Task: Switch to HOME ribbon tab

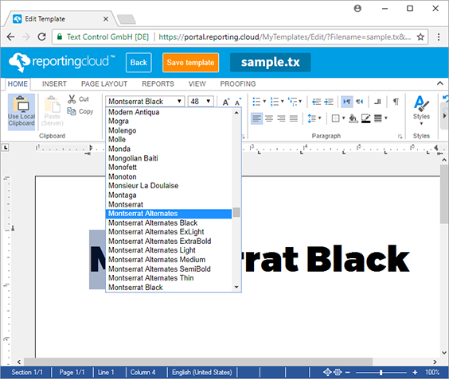Action: pyautogui.click(x=18, y=83)
